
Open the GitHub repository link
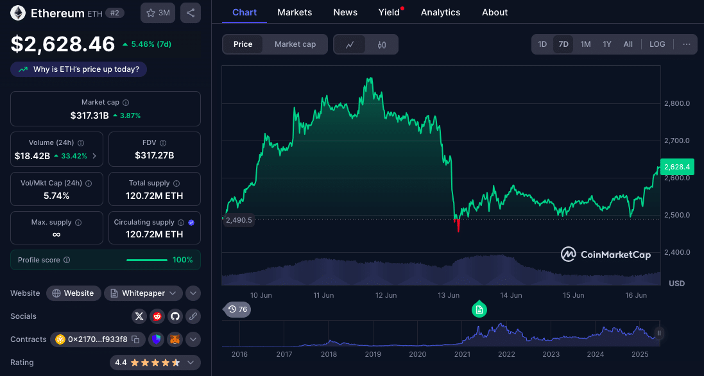[x=175, y=316]
